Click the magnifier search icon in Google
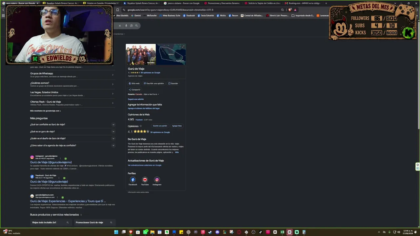 click(136, 26)
